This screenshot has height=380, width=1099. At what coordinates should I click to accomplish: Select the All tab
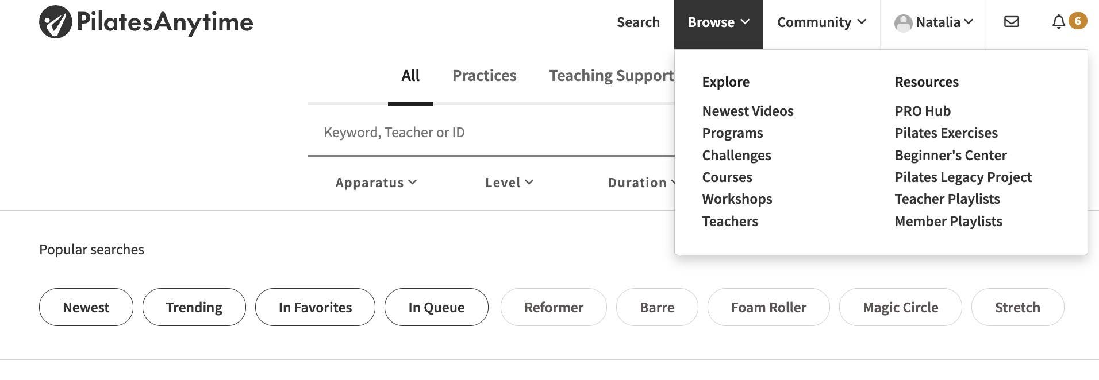point(410,76)
